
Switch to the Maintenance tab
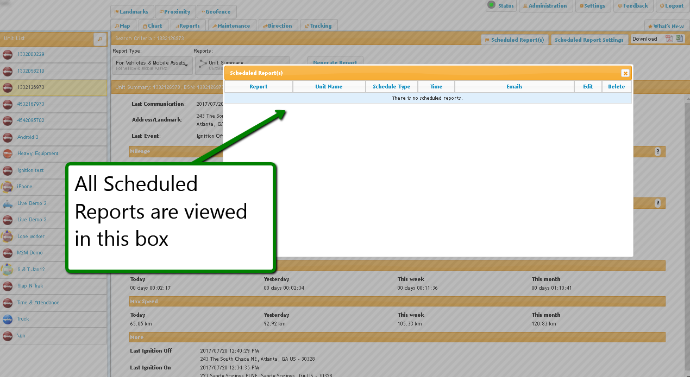[231, 26]
